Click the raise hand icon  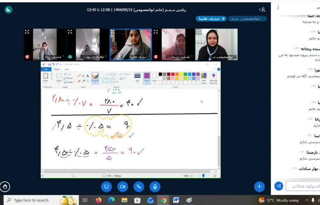click(x=6, y=186)
